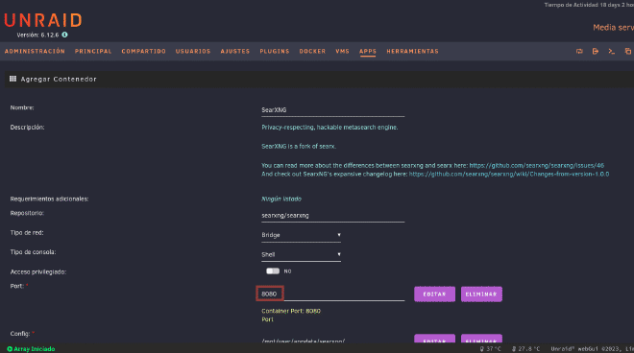Click the Editar button for Port
Image resolution: width=634 pixels, height=353 pixels.
434,294
